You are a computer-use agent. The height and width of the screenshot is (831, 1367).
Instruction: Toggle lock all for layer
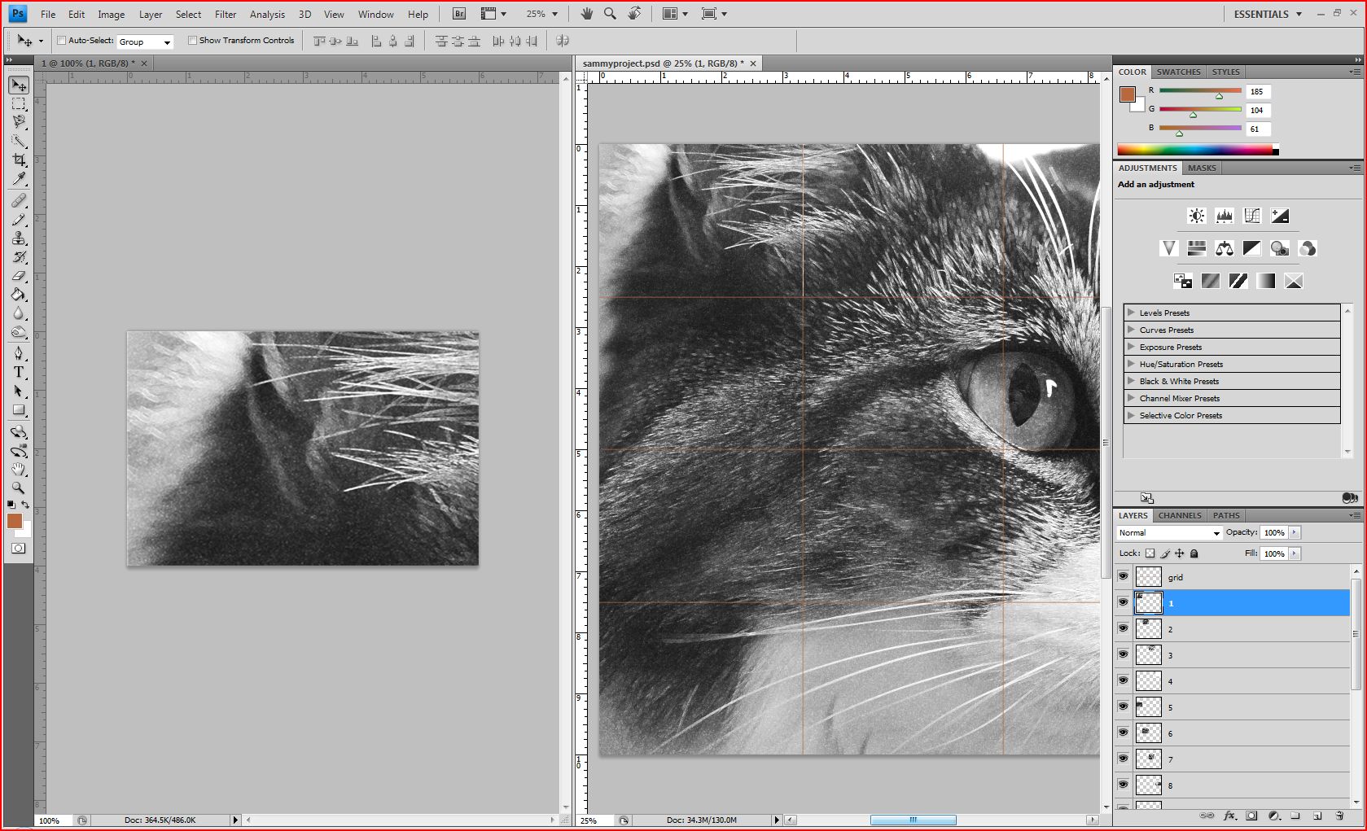click(x=1194, y=553)
